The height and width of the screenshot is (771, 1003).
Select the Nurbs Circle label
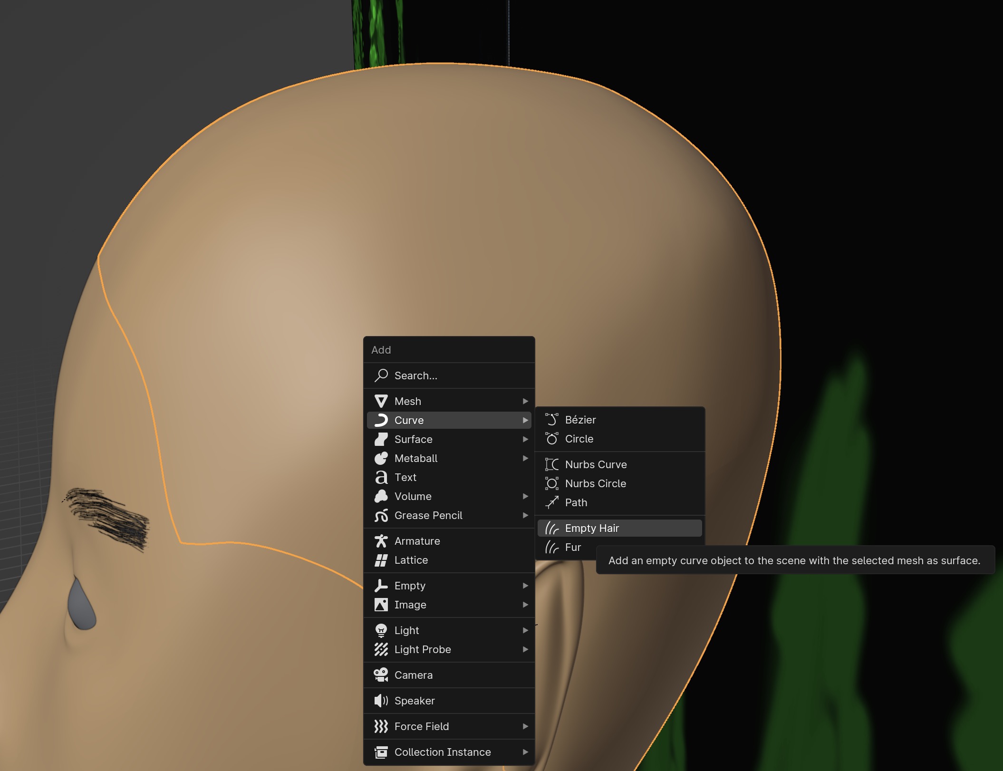[596, 483]
